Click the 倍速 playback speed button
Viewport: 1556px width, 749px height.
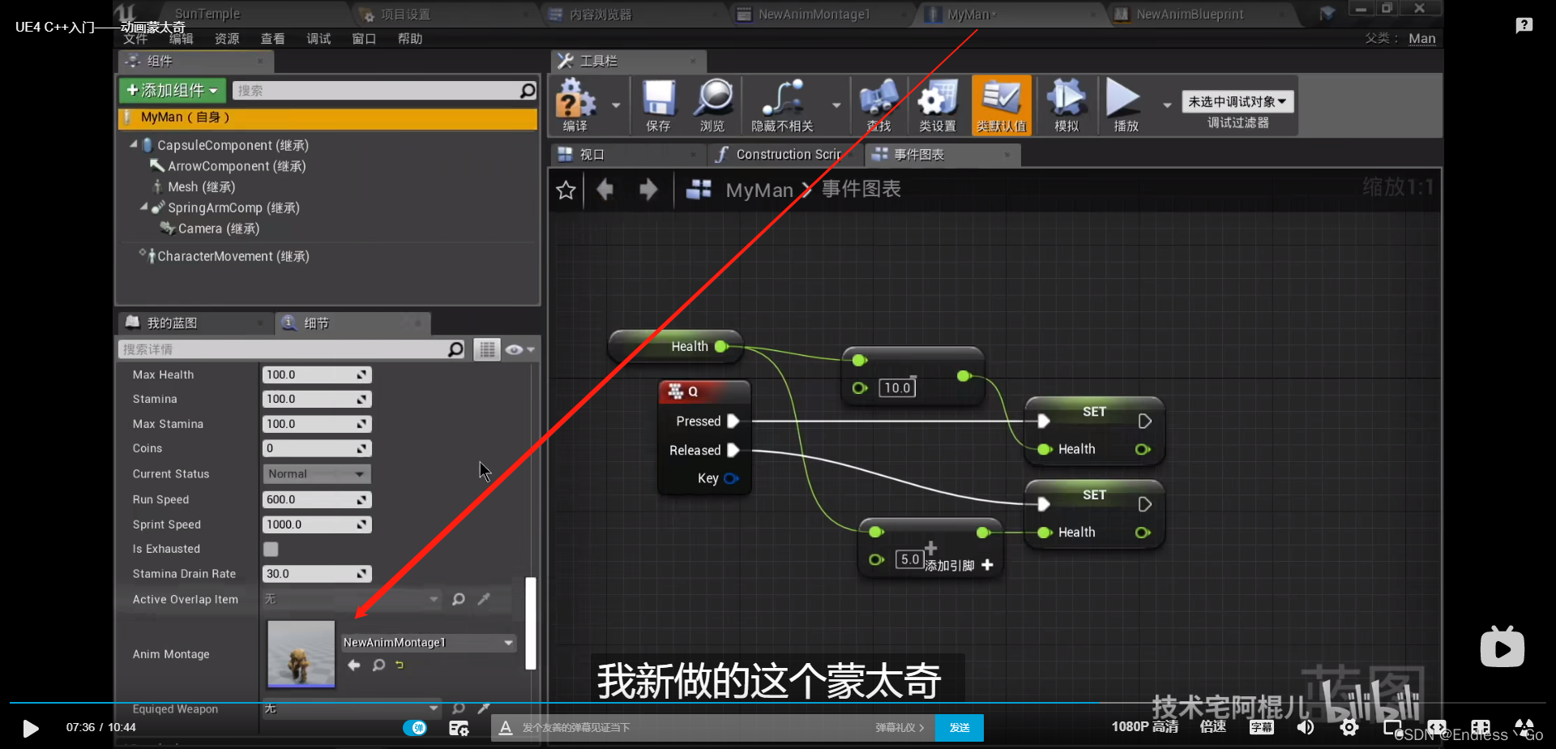click(1212, 727)
